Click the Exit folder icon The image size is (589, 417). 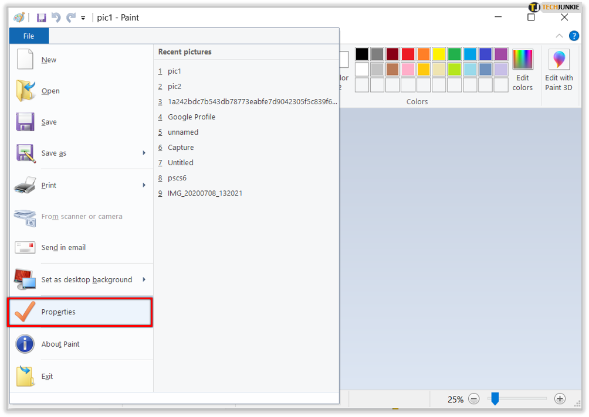coord(25,376)
